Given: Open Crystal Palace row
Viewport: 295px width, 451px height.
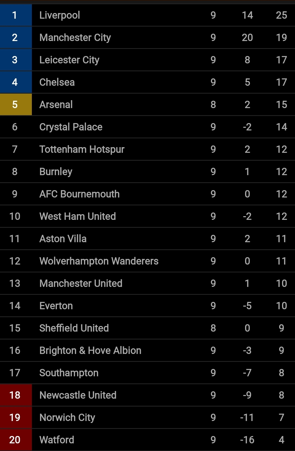Looking at the screenshot, I should click(147, 127).
